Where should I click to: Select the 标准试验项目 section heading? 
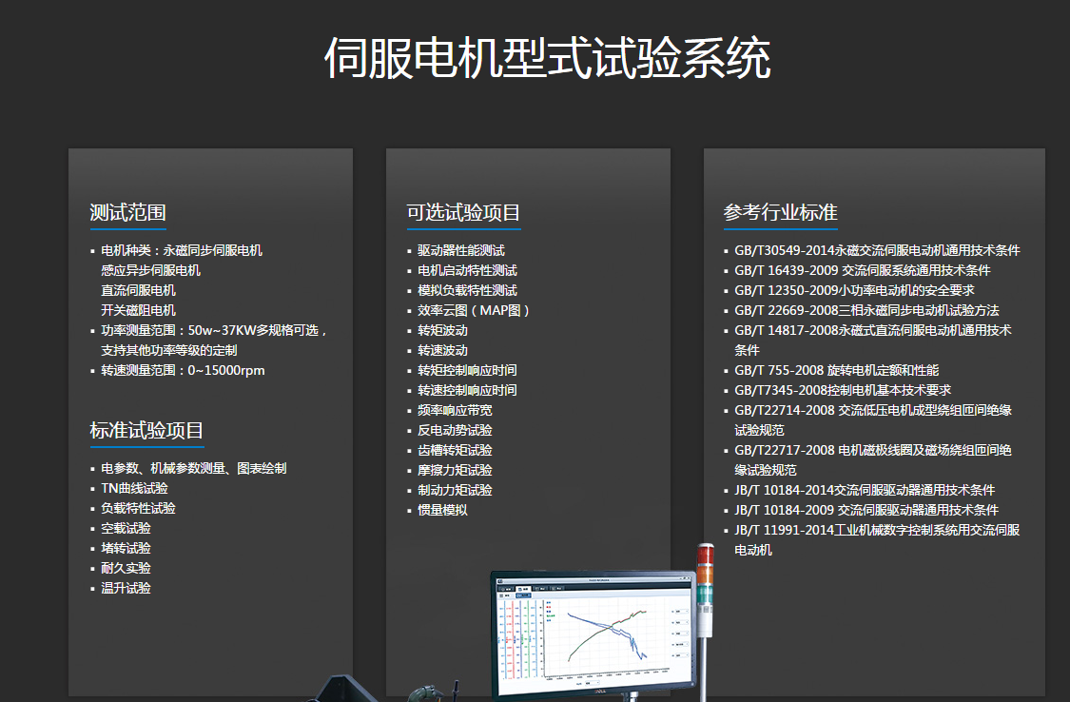click(x=146, y=430)
